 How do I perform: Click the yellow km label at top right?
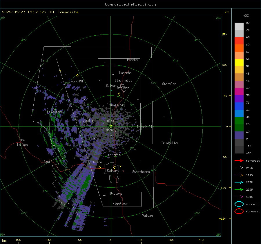pos(227,12)
